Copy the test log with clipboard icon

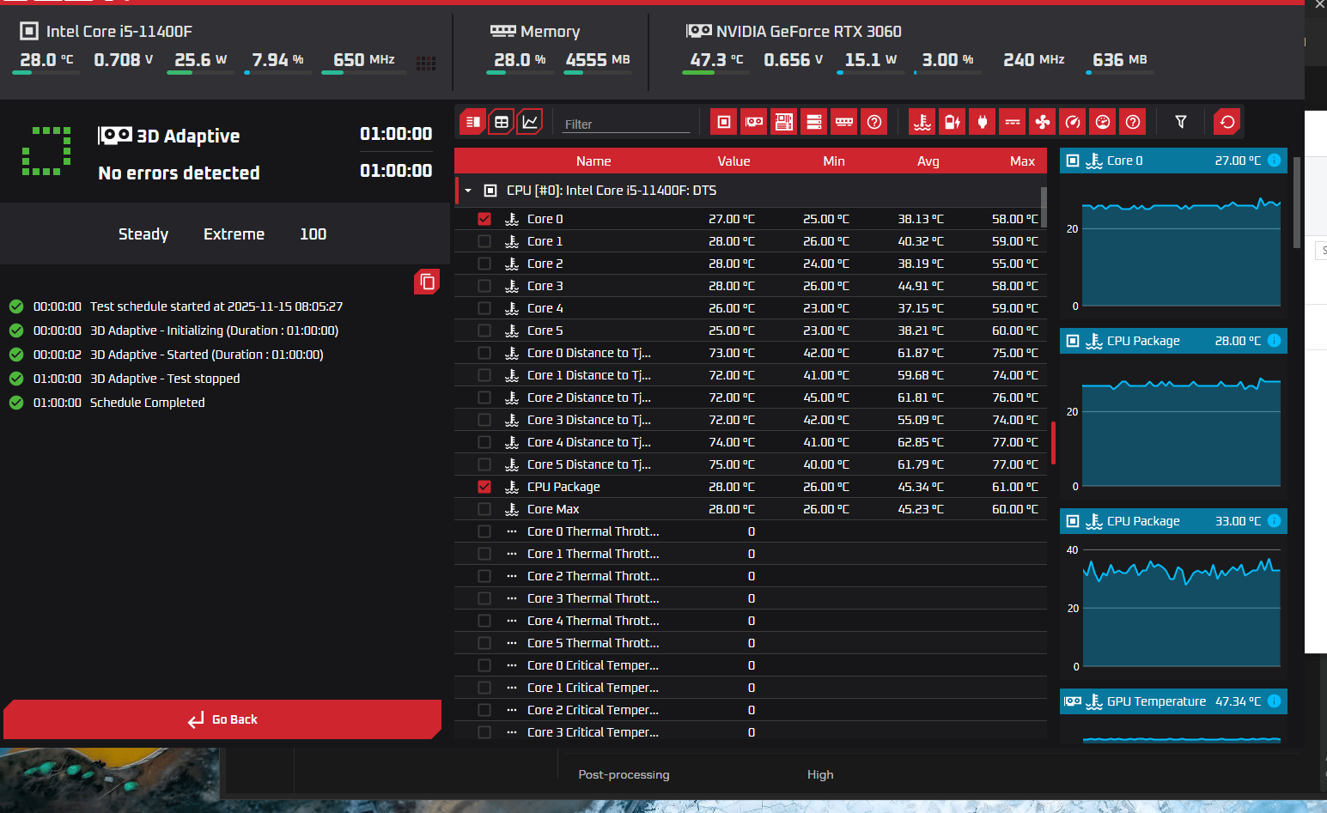427,282
